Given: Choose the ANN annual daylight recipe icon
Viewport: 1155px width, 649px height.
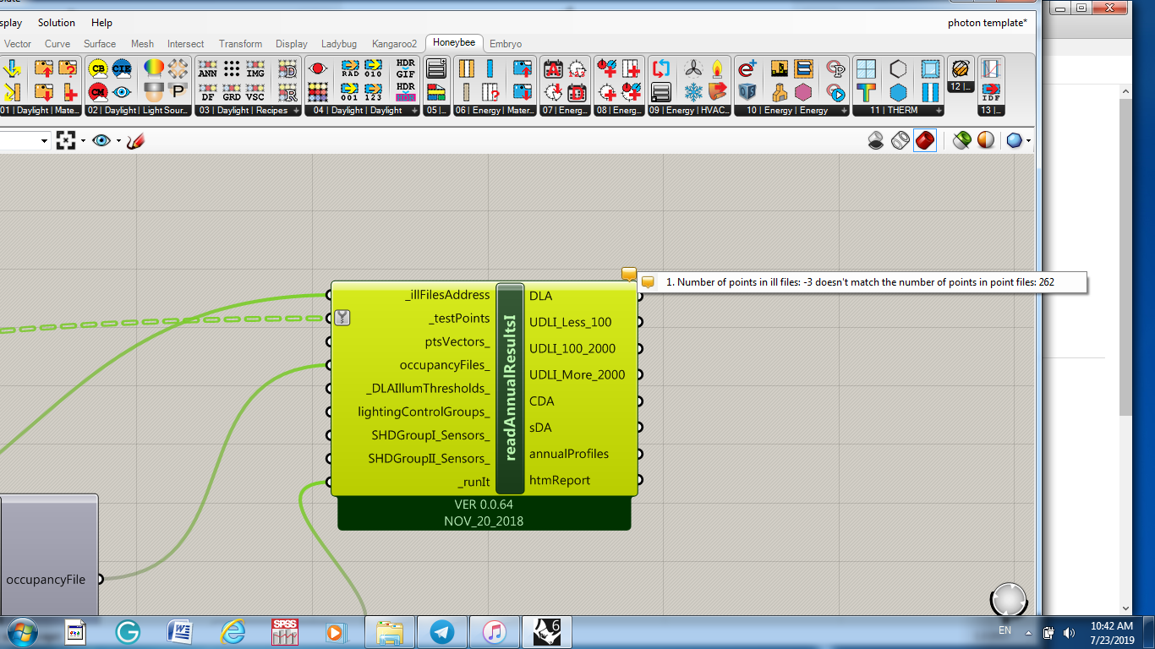Looking at the screenshot, I should 208,69.
